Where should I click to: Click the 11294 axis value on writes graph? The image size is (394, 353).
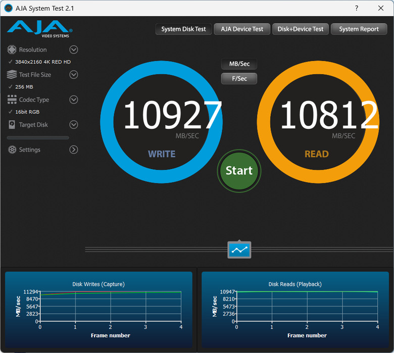point(31,292)
